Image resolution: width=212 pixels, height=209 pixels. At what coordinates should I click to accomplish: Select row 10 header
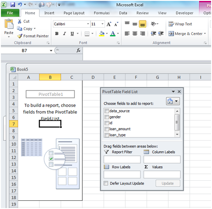point(14,144)
